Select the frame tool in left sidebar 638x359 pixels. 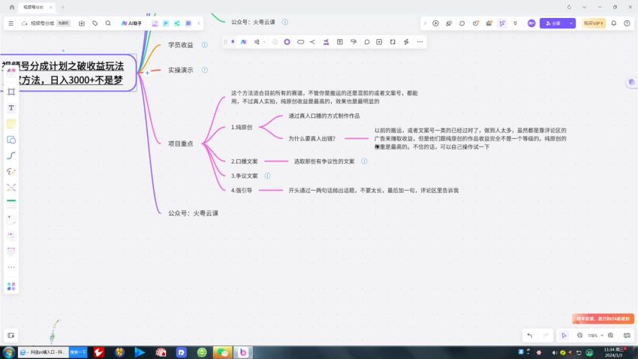[x=11, y=92]
